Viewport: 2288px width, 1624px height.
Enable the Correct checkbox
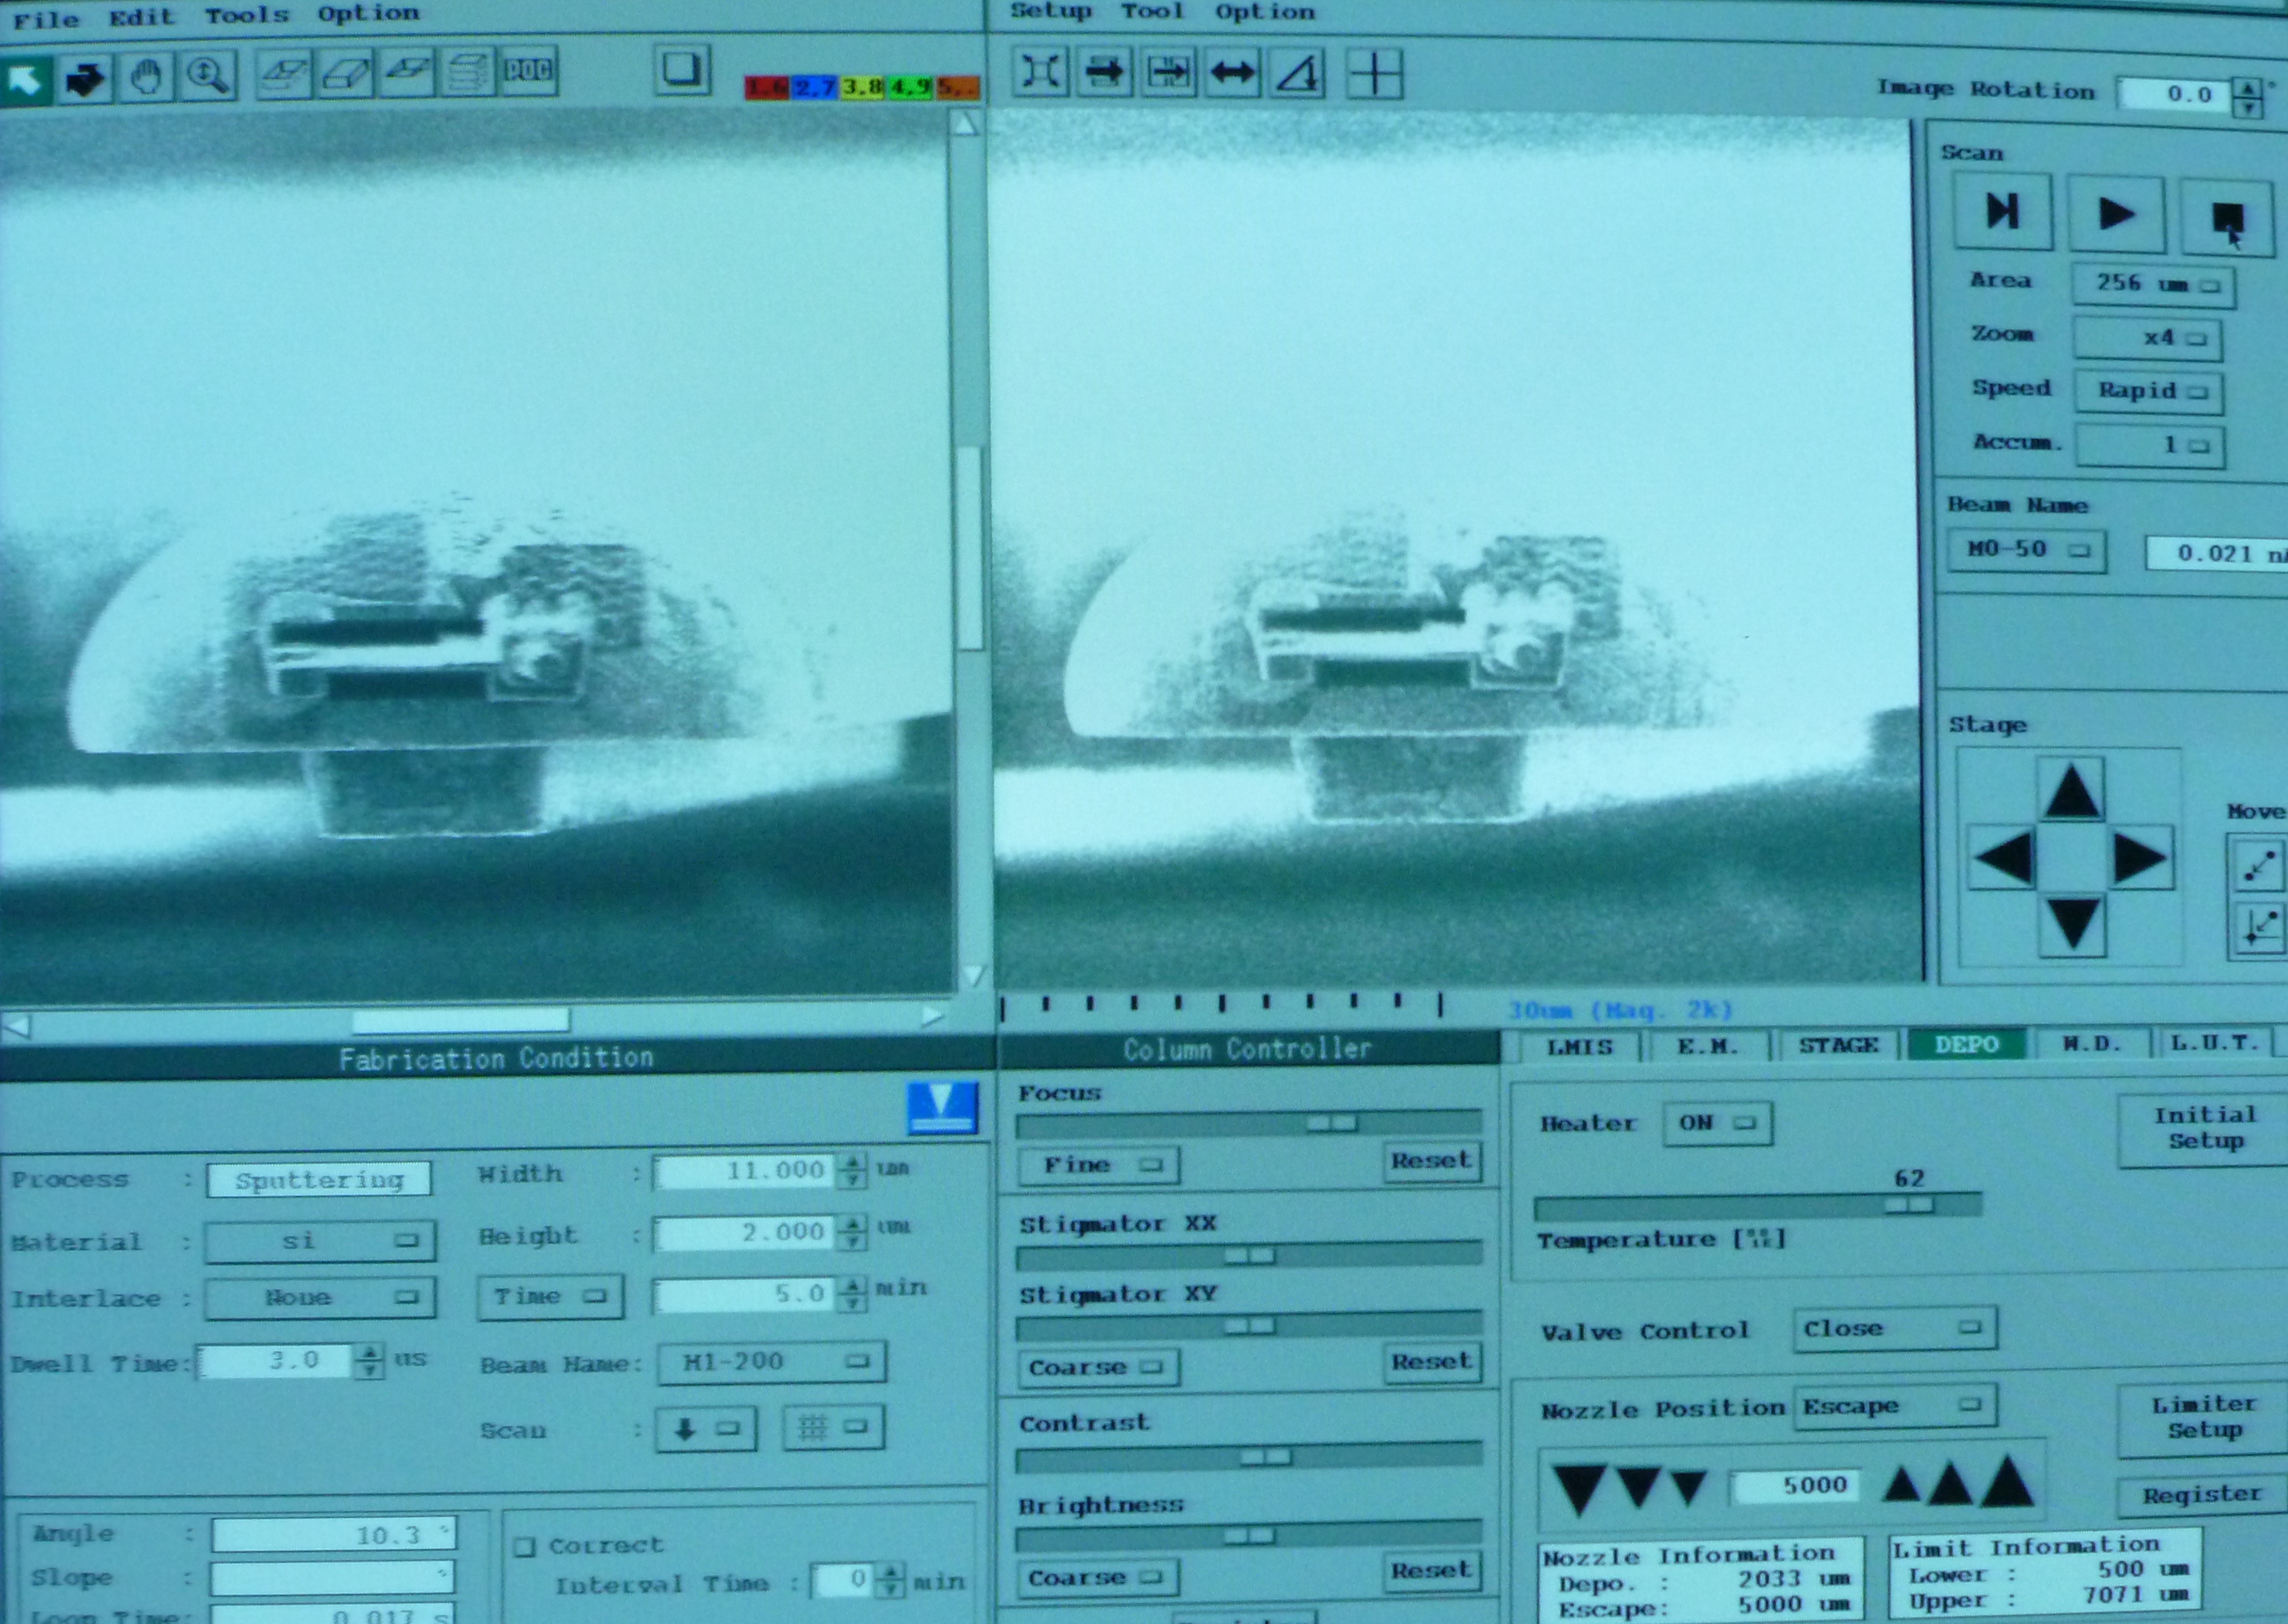(525, 1547)
